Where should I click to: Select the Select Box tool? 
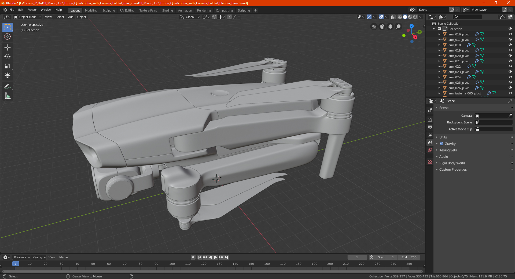point(8,27)
